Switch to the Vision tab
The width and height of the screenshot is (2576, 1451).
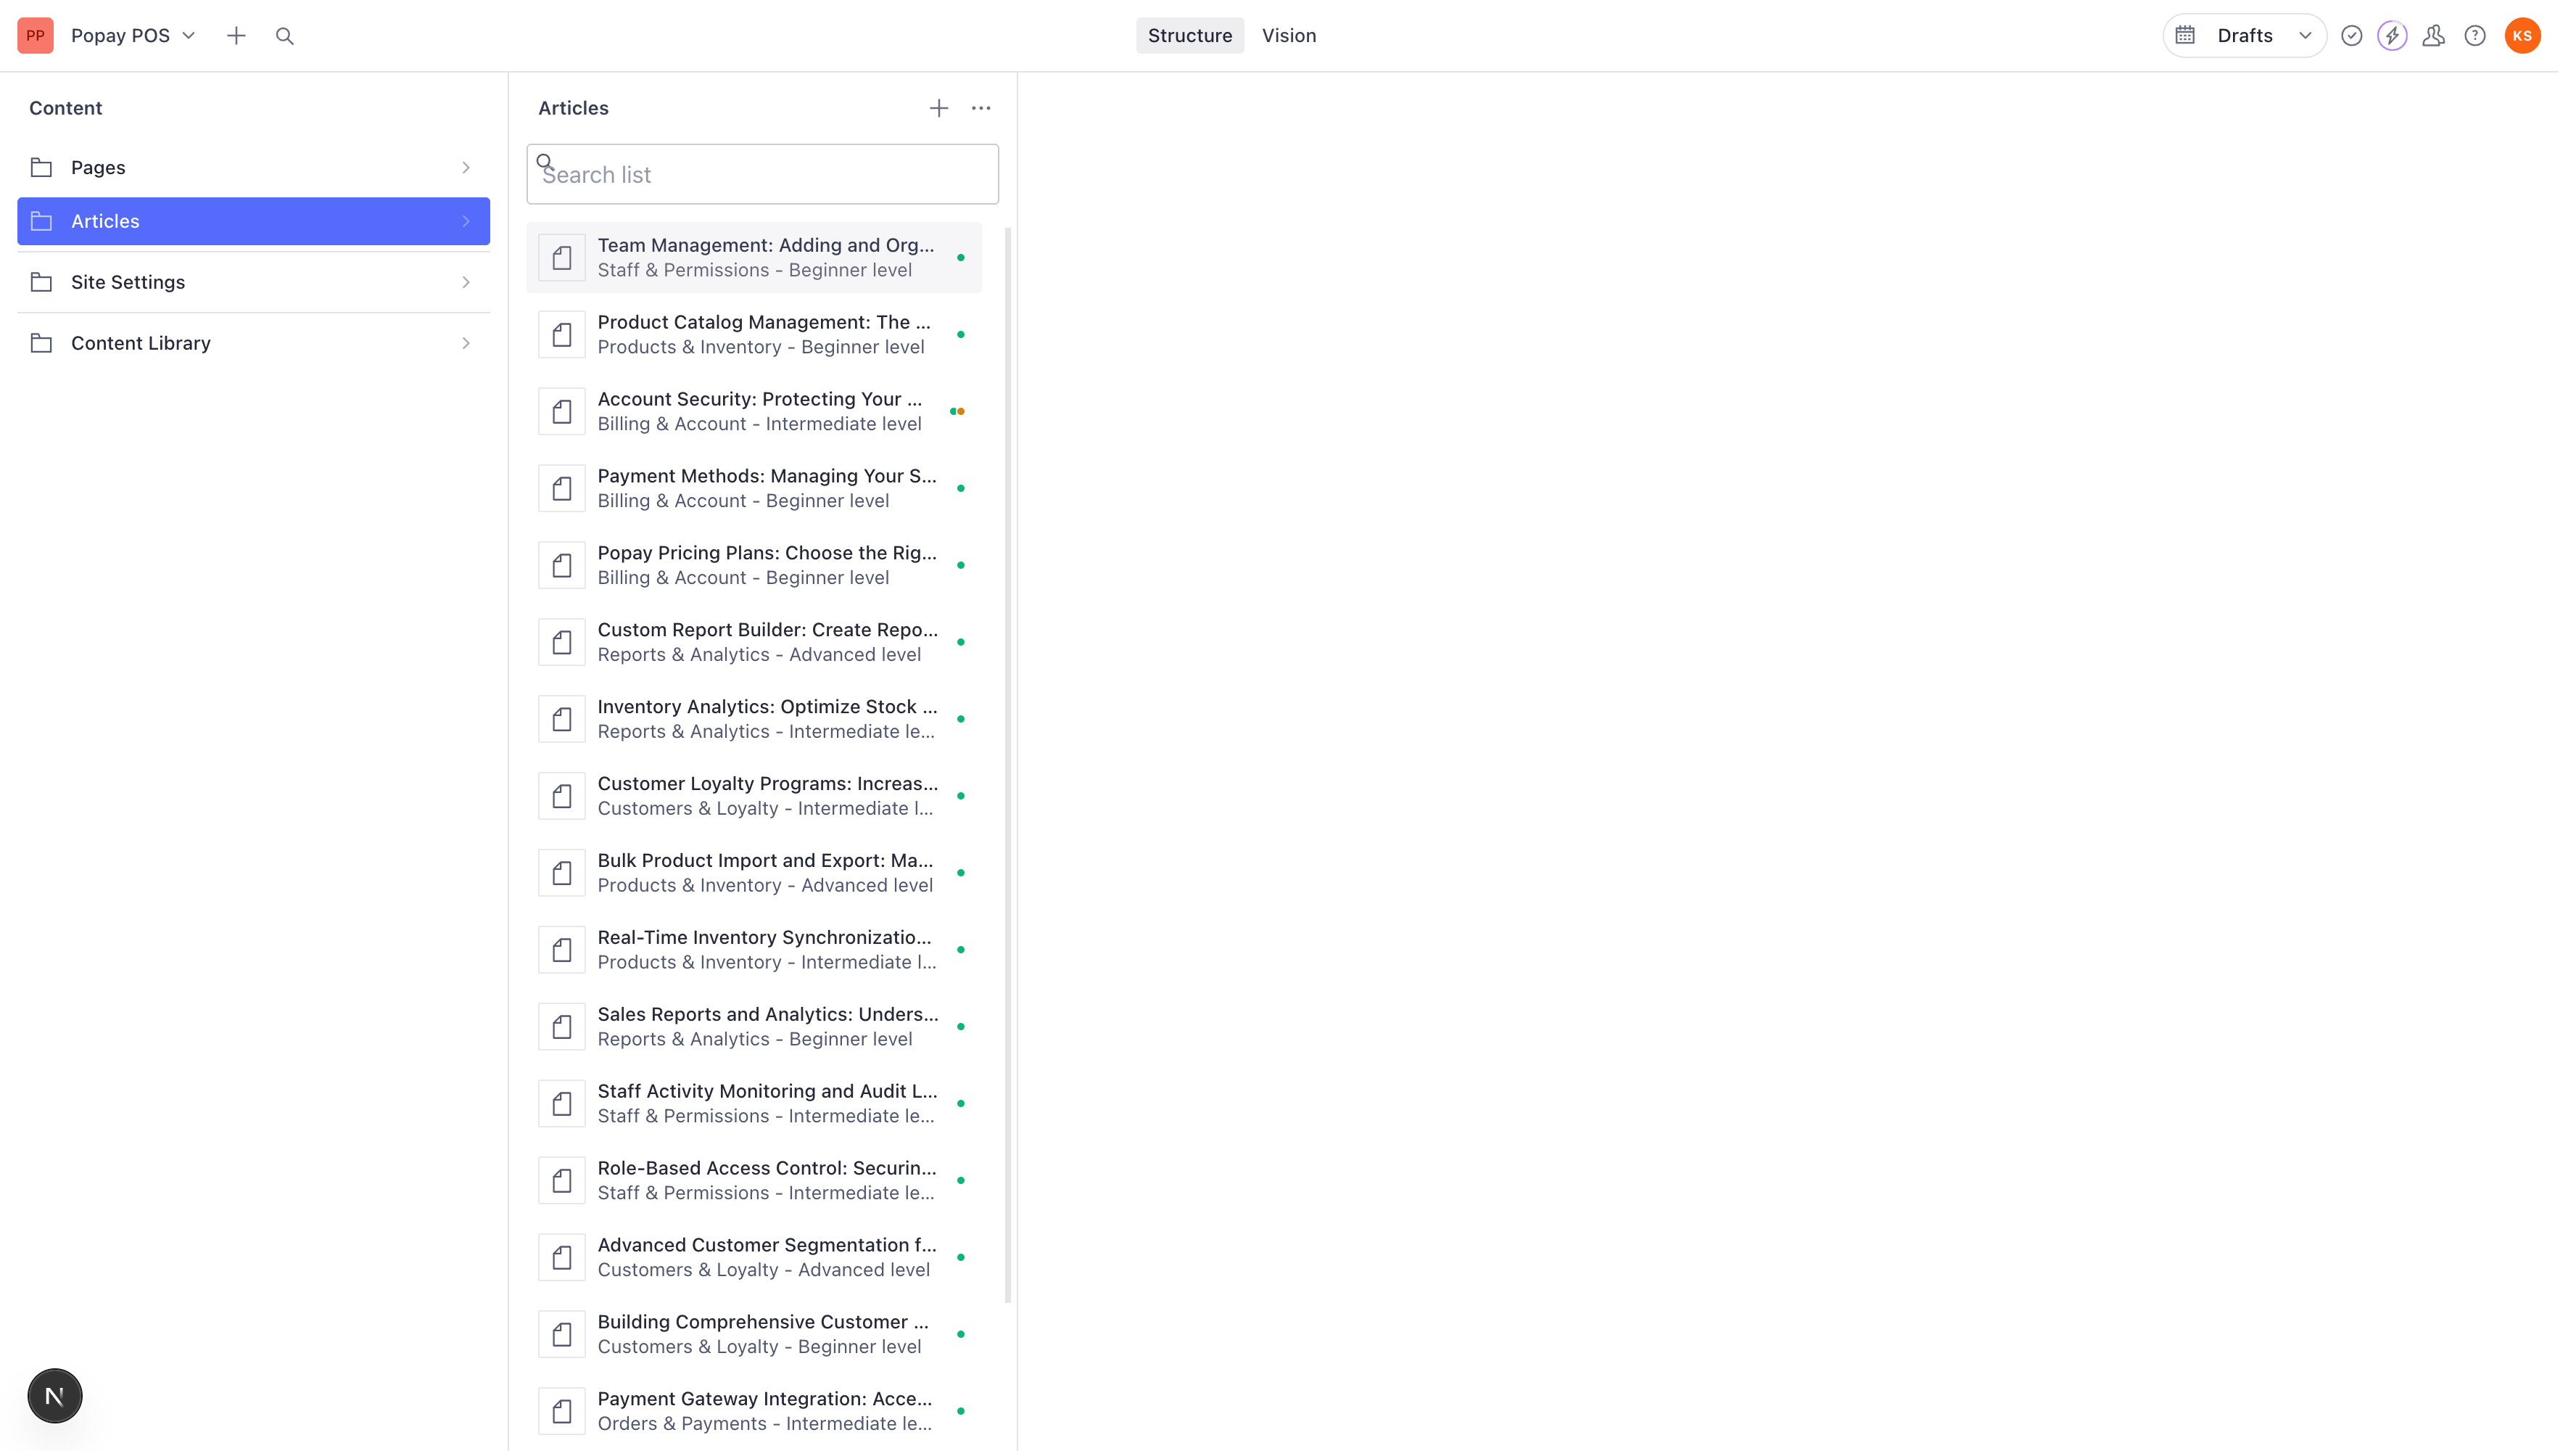tap(1288, 35)
